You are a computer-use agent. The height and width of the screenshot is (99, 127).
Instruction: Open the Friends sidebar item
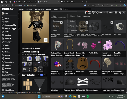8,29
